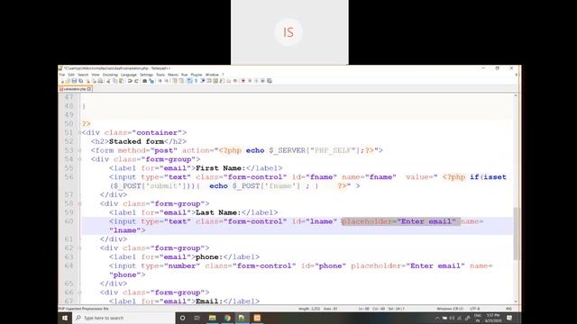Toggle synchronized vertical scrolling
Viewport: 577px width, 324px height.
[x=175, y=81]
